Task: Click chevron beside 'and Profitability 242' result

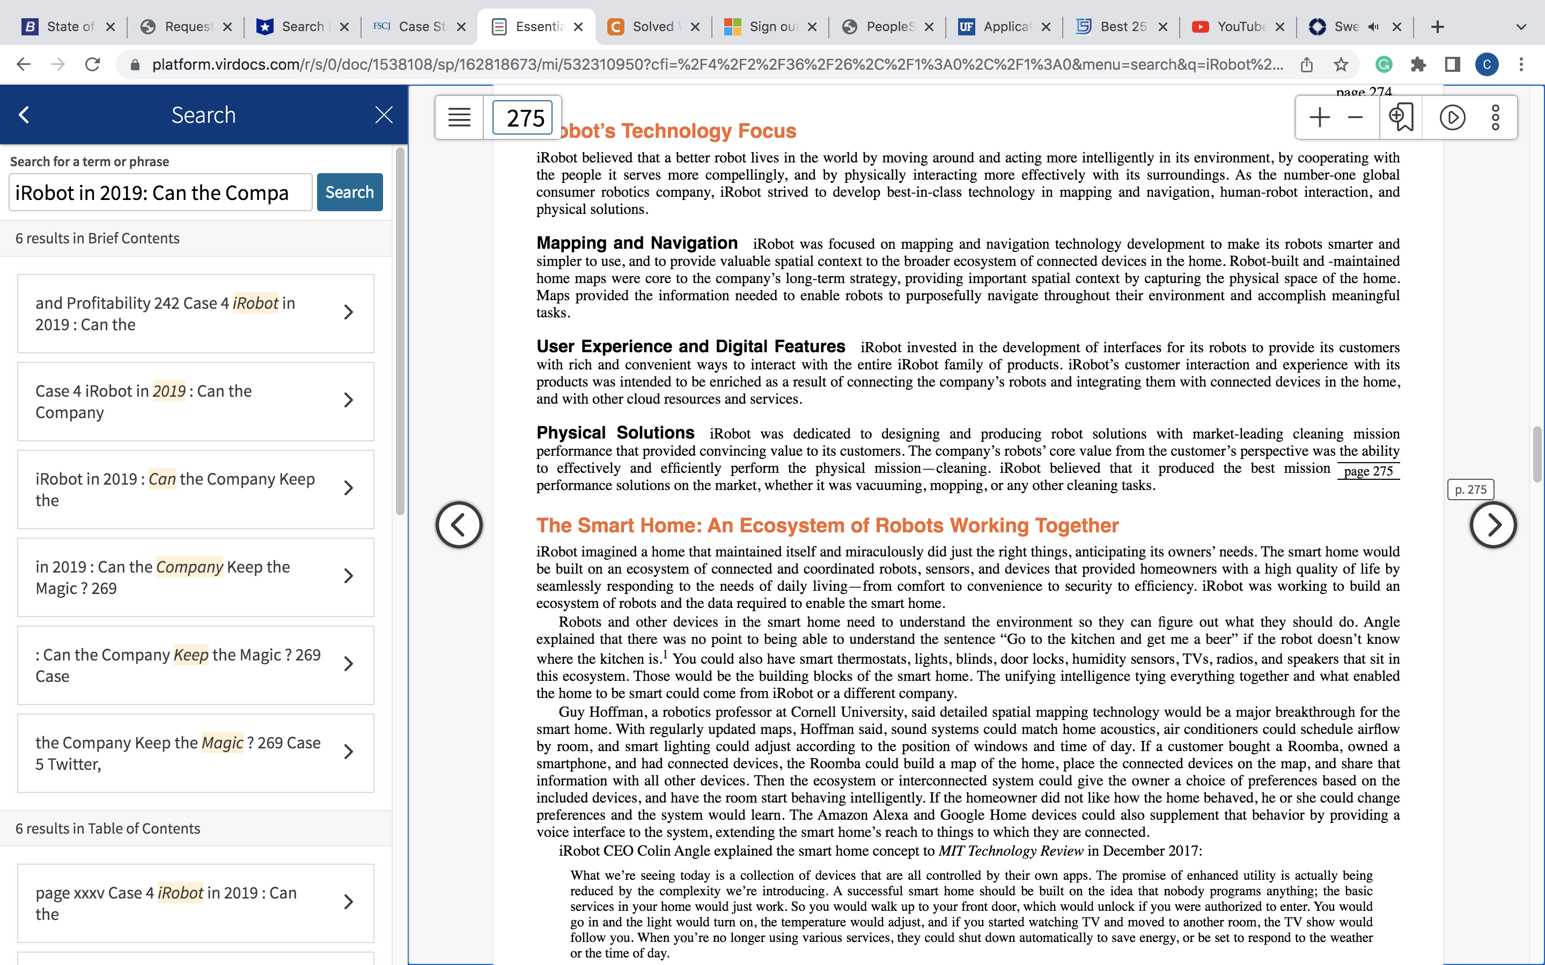Action: (349, 312)
